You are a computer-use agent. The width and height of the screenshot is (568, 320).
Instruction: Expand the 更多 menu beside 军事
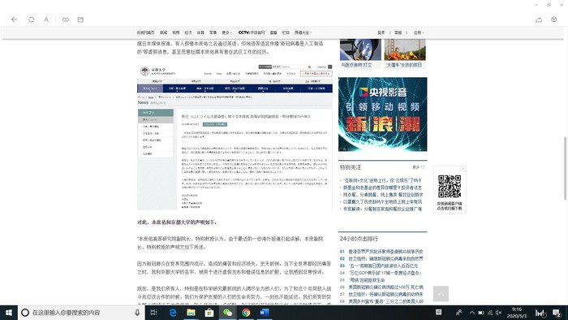click(226, 32)
